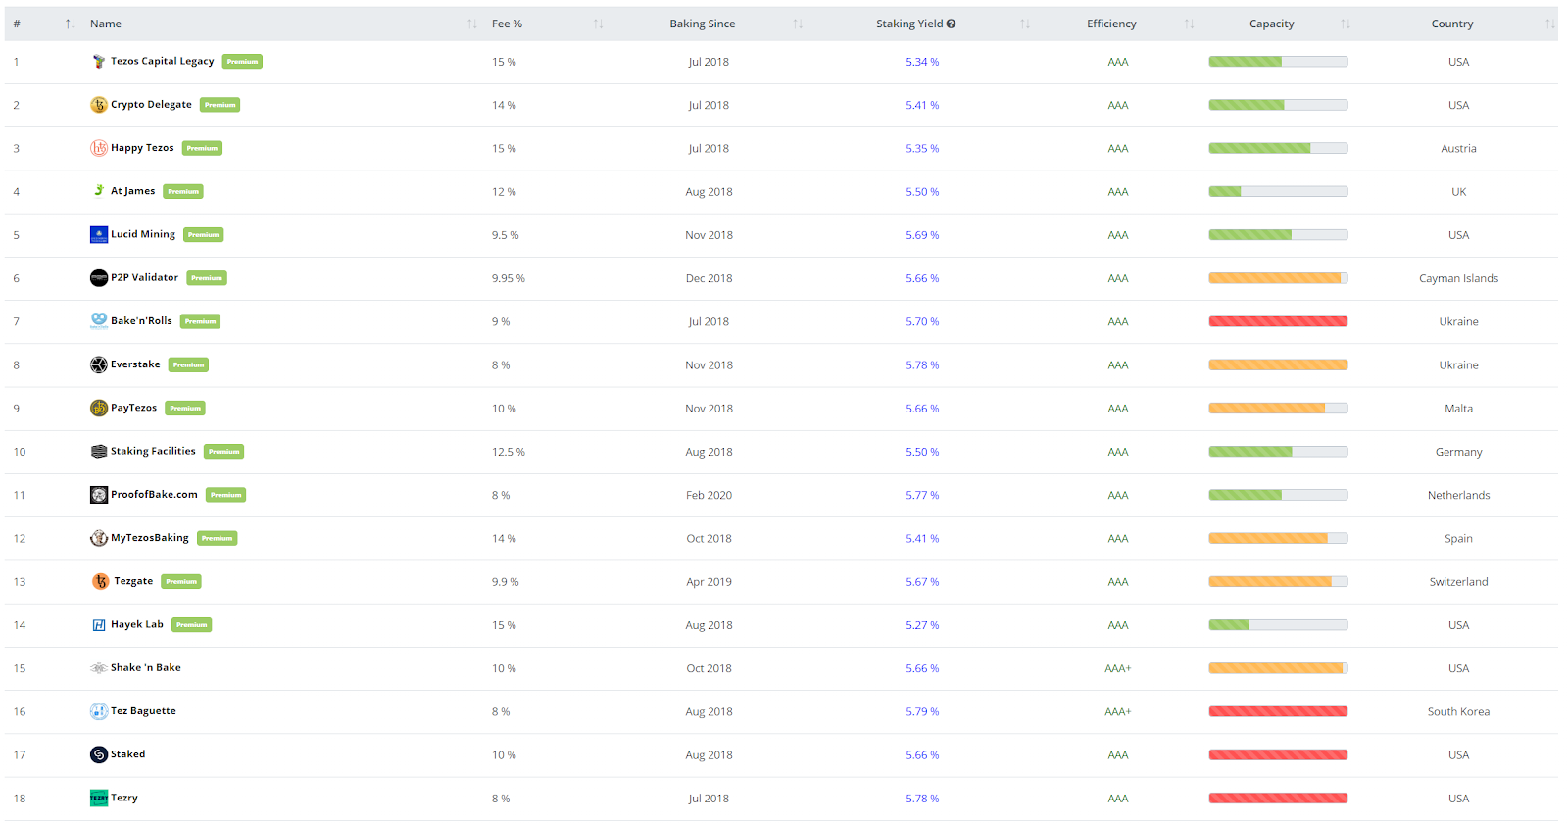The width and height of the screenshot is (1568, 824).
Task: Click the Lucid Mining logo icon
Action: coord(99,235)
